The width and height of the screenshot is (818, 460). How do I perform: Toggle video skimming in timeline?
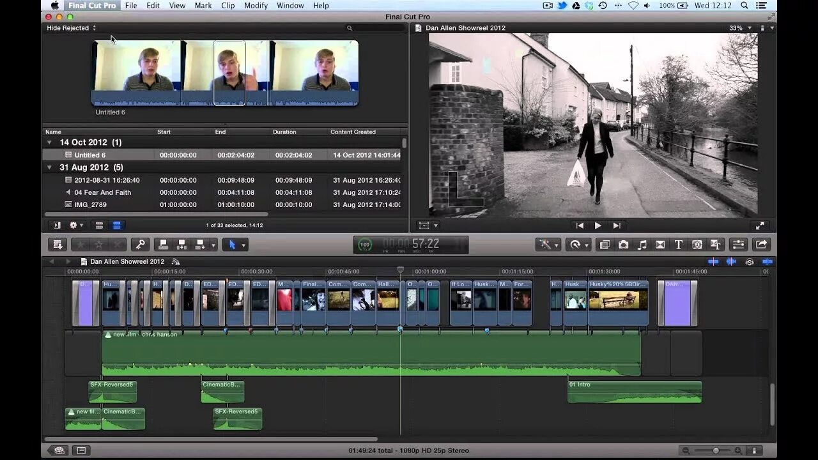(x=713, y=261)
